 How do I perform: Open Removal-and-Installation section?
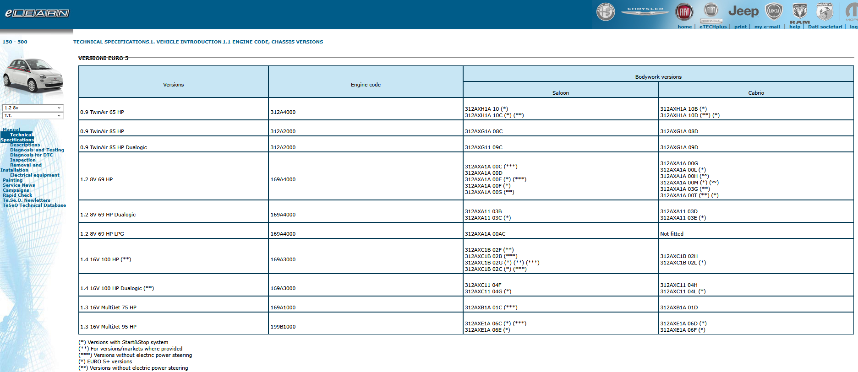22,167
